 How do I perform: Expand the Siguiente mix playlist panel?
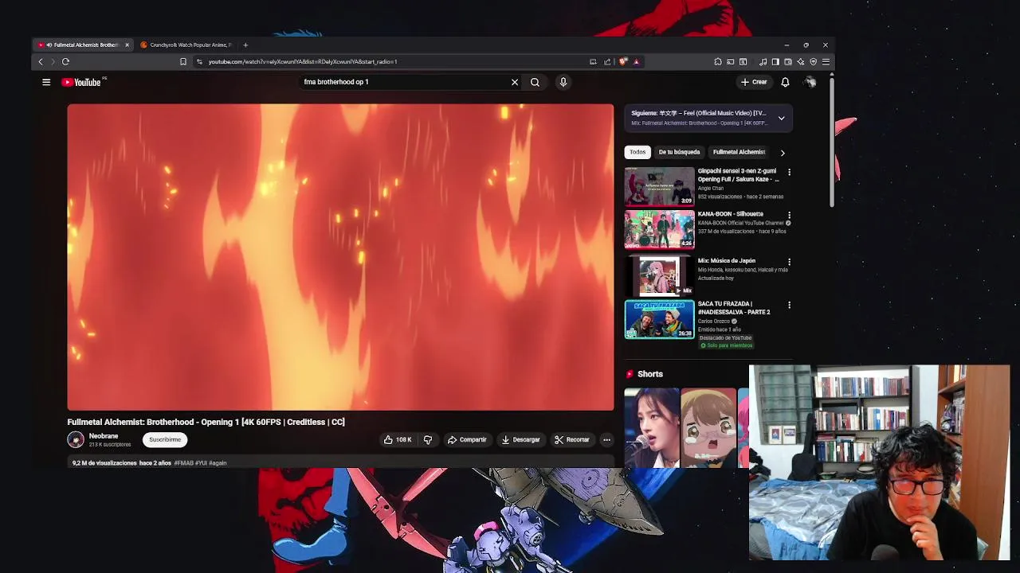tap(781, 118)
